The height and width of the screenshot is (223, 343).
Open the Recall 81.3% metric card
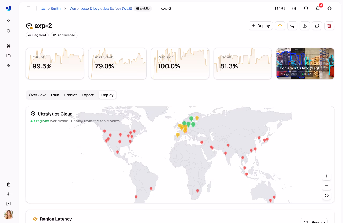coord(243,64)
